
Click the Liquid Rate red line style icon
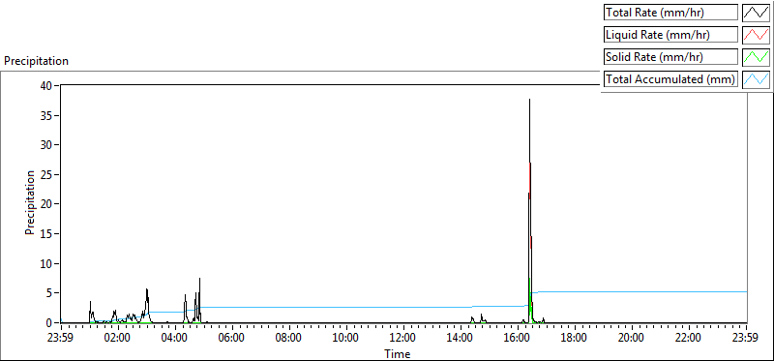[757, 35]
